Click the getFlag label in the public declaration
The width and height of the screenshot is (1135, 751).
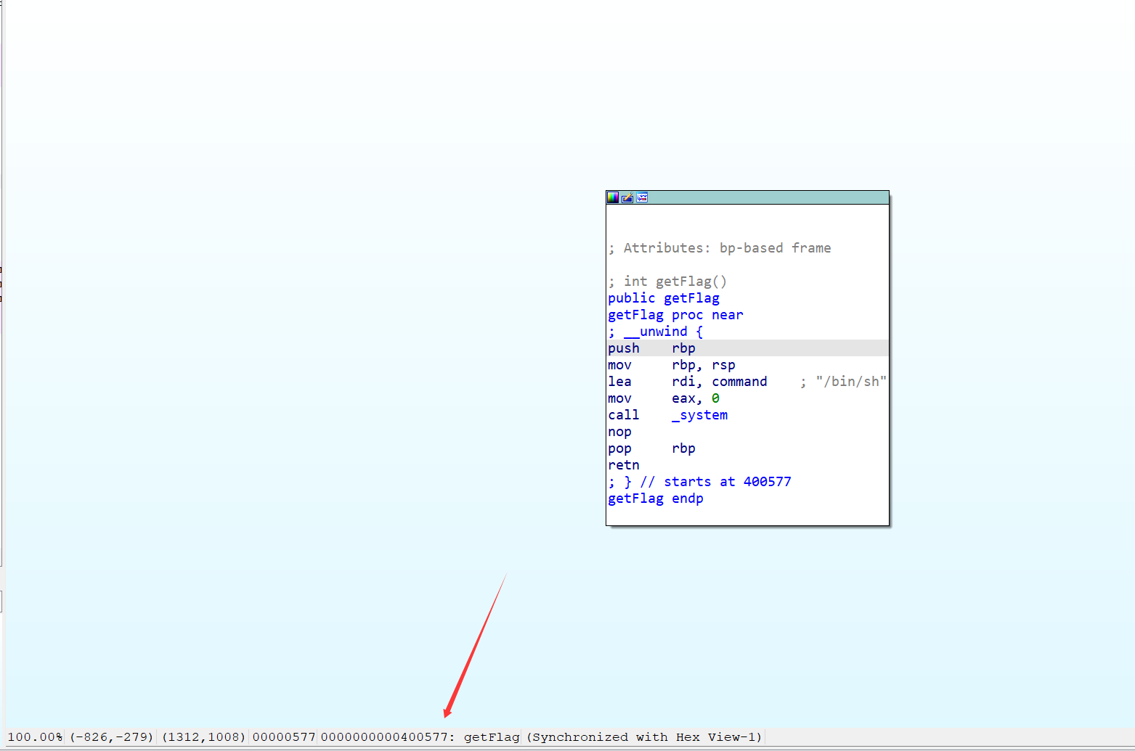coord(691,297)
